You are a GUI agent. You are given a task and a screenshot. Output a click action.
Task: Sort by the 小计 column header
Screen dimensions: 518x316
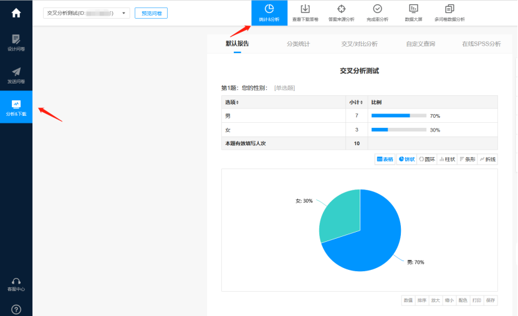[x=356, y=102]
